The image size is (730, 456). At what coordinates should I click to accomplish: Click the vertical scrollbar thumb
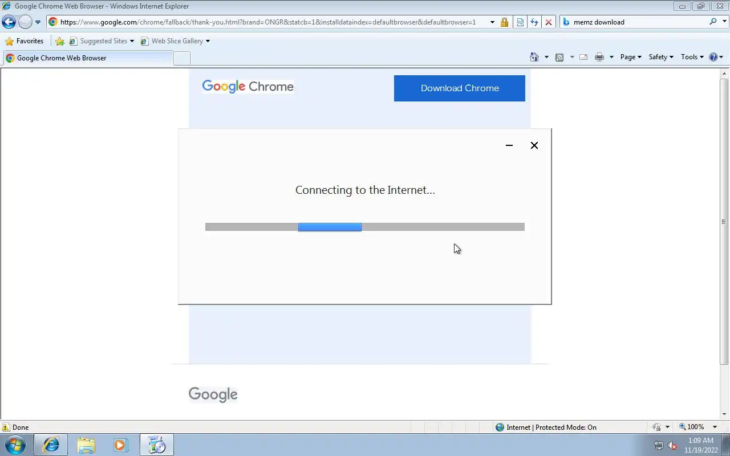(x=724, y=222)
